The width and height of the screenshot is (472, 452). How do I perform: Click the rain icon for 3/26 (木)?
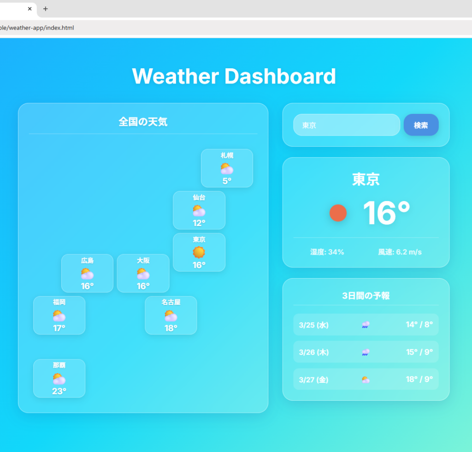coord(366,352)
